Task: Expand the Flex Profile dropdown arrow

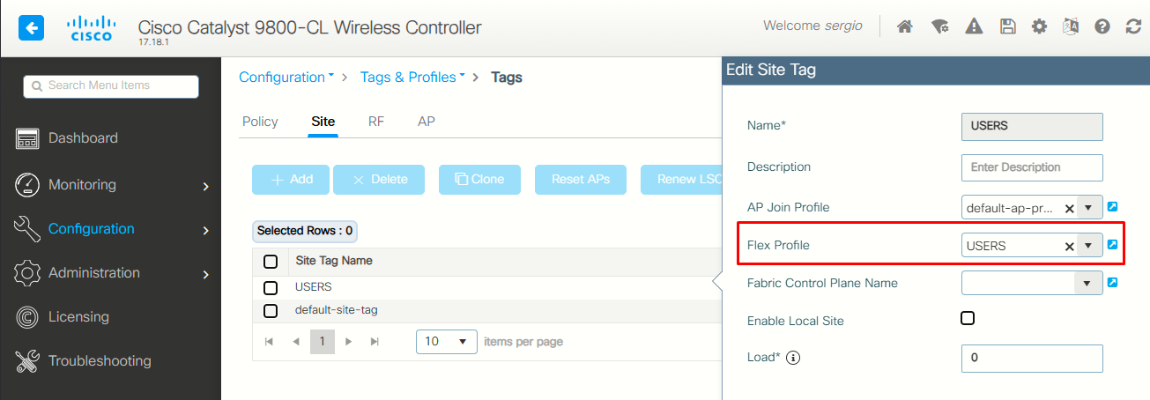Action: [x=1088, y=246]
